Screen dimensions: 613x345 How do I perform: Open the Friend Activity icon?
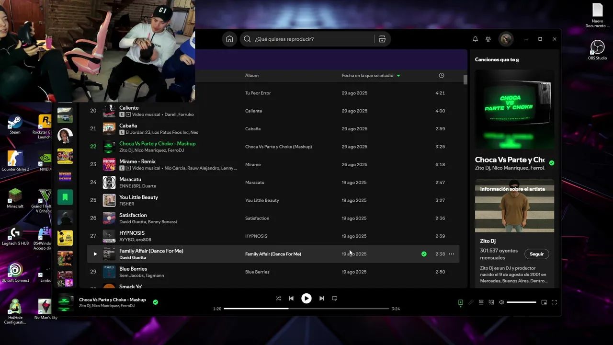pos(488,39)
